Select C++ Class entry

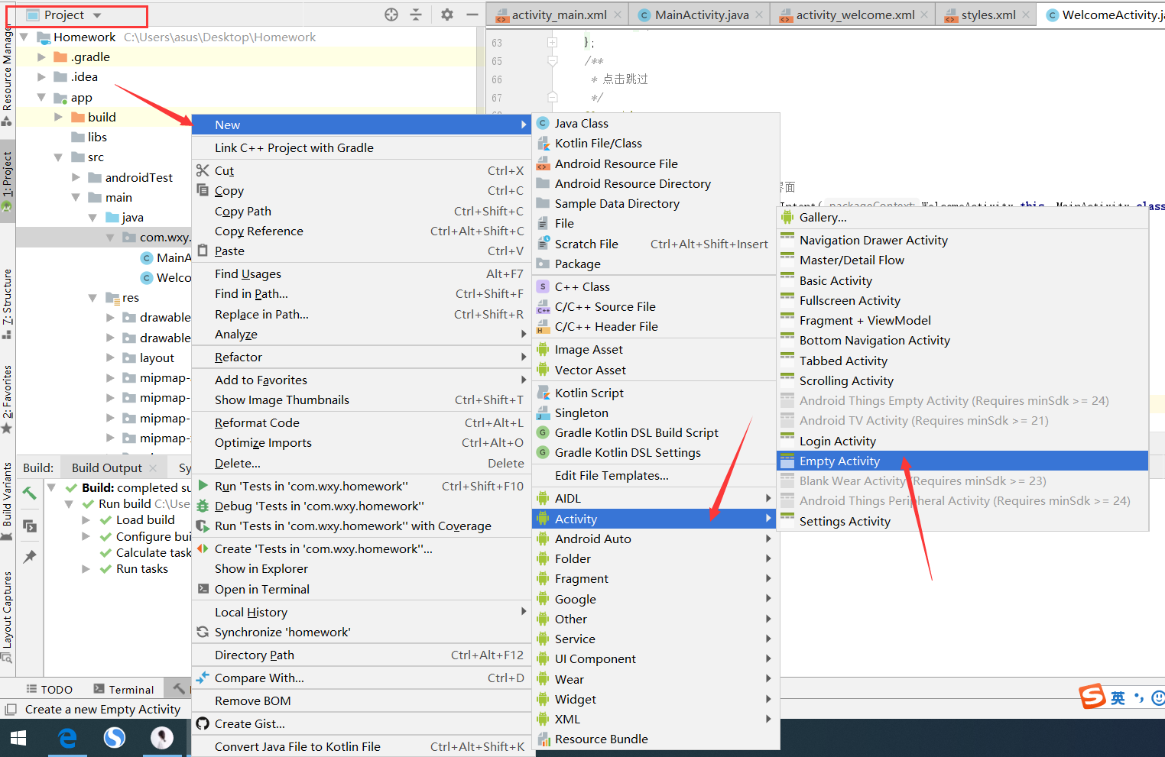[x=656, y=286]
